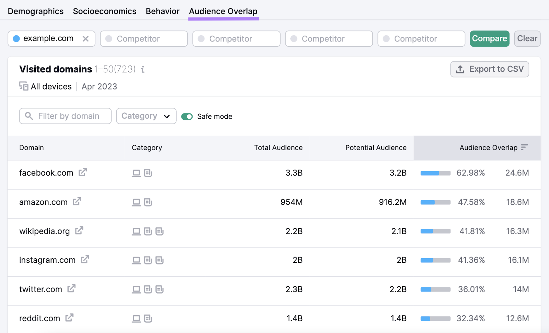This screenshot has width=549, height=333.
Task: Click reddit.com's audience overlap progress bar
Action: click(x=435, y=318)
